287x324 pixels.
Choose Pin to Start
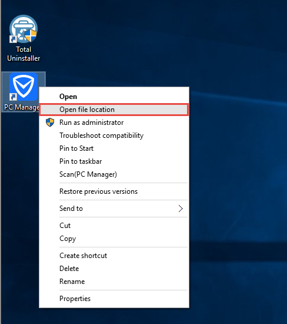[x=114, y=148]
